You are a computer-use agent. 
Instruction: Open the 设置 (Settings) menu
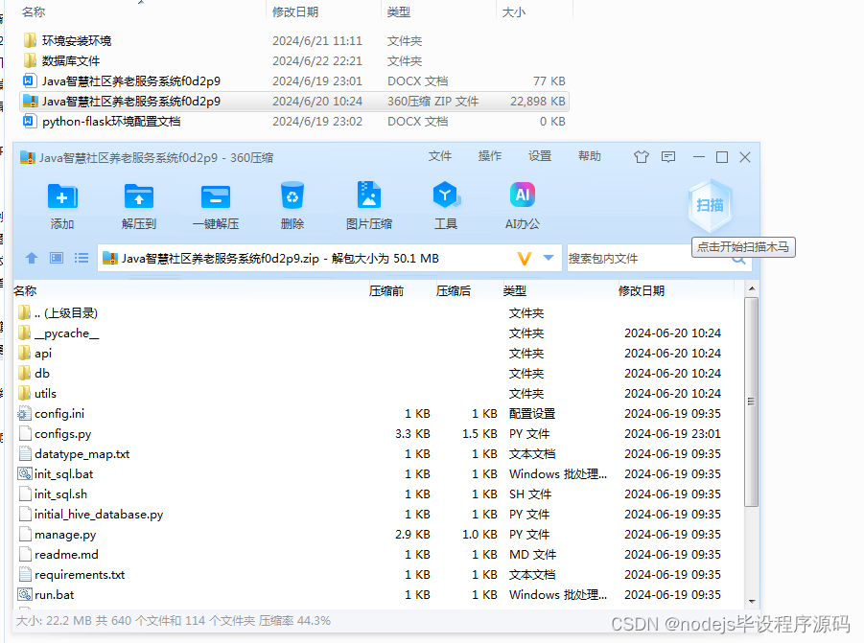(x=541, y=157)
